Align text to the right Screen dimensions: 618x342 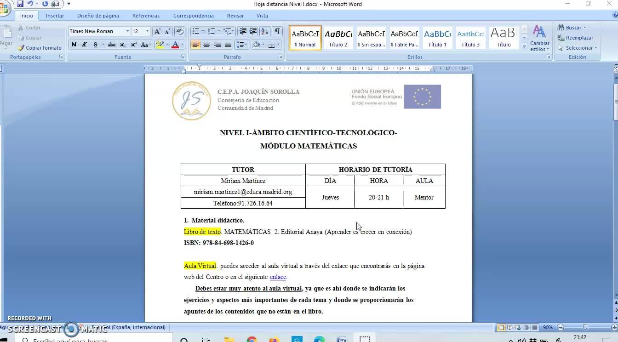tap(217, 45)
